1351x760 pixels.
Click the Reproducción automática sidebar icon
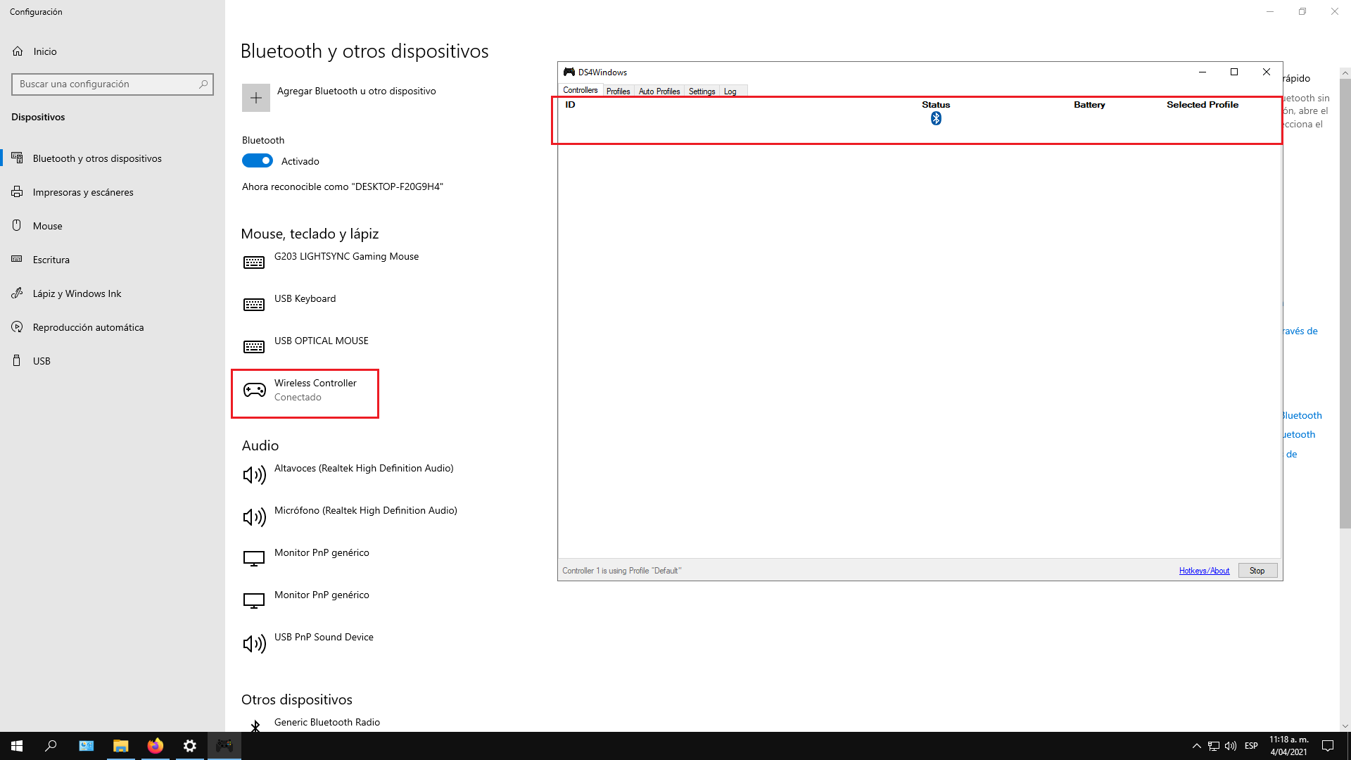(x=17, y=327)
